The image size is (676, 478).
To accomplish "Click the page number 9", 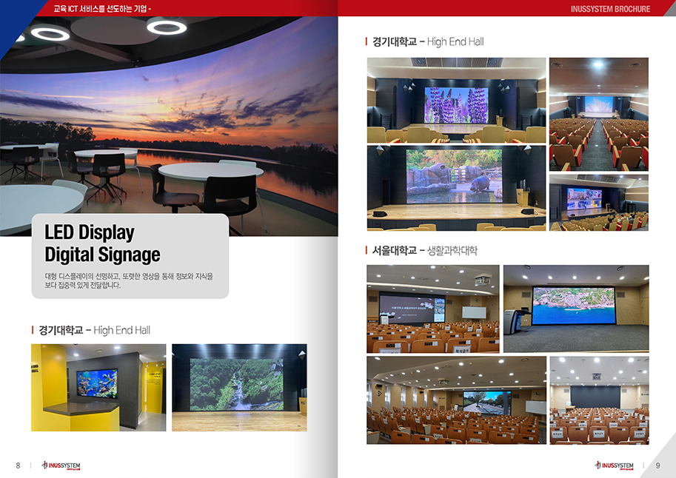I will (x=657, y=465).
